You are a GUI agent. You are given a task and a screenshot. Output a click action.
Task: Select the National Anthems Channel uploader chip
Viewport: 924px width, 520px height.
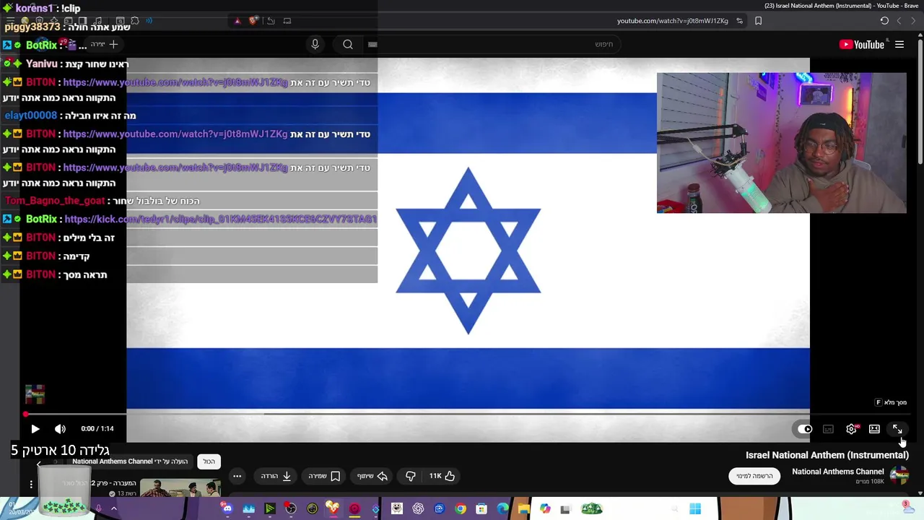(130, 461)
